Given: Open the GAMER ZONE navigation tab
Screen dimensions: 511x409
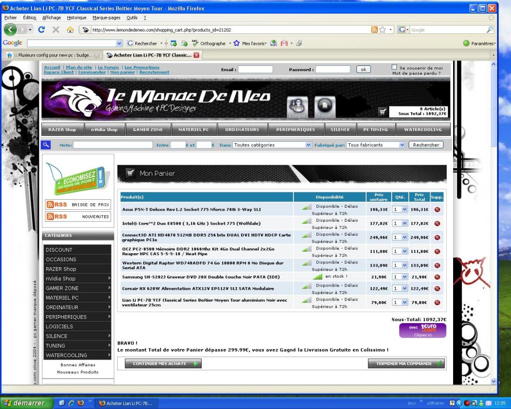Looking at the screenshot, I should (x=148, y=129).
